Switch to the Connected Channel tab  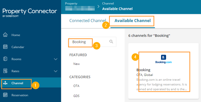[88, 21]
